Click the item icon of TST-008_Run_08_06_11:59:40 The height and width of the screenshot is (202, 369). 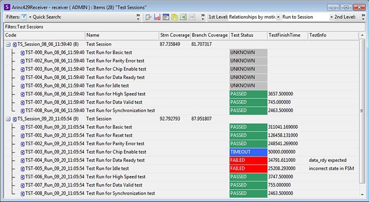click(x=22, y=111)
